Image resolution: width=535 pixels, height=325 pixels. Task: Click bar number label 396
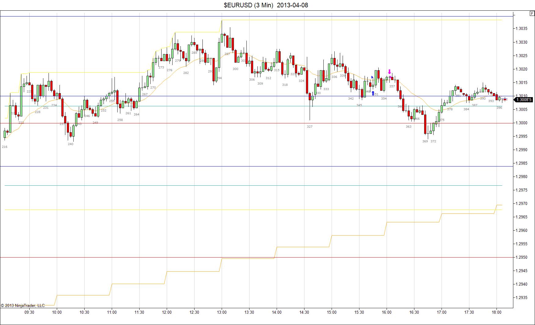pyautogui.click(x=499, y=108)
